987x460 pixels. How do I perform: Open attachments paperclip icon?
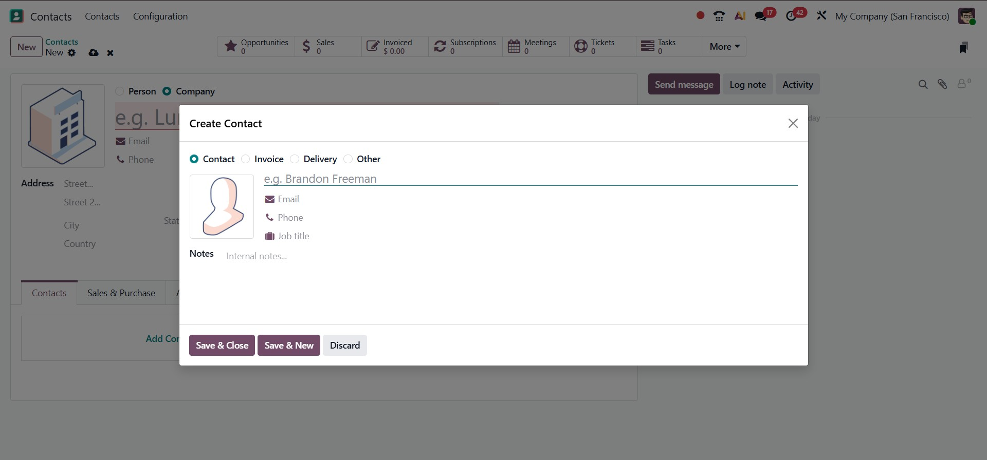point(942,84)
